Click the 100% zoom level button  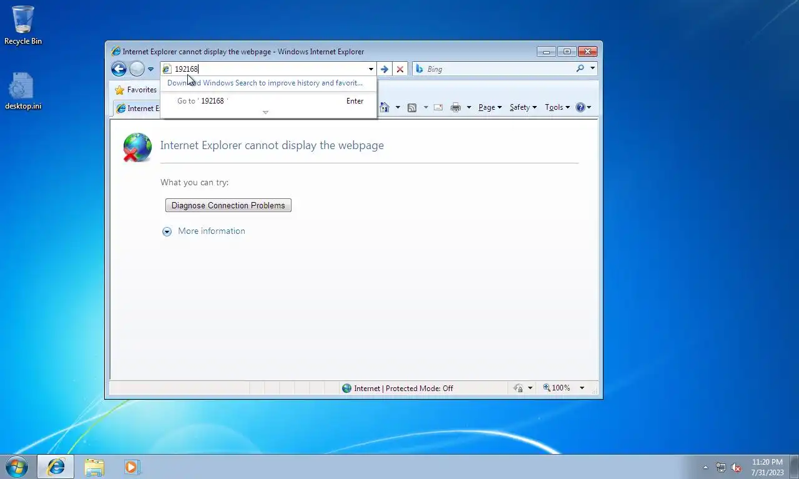557,388
